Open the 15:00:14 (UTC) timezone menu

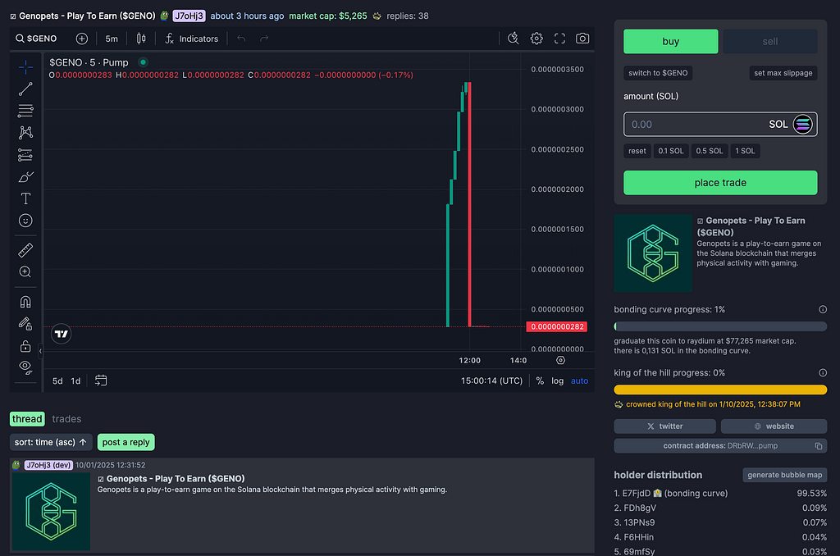491,381
